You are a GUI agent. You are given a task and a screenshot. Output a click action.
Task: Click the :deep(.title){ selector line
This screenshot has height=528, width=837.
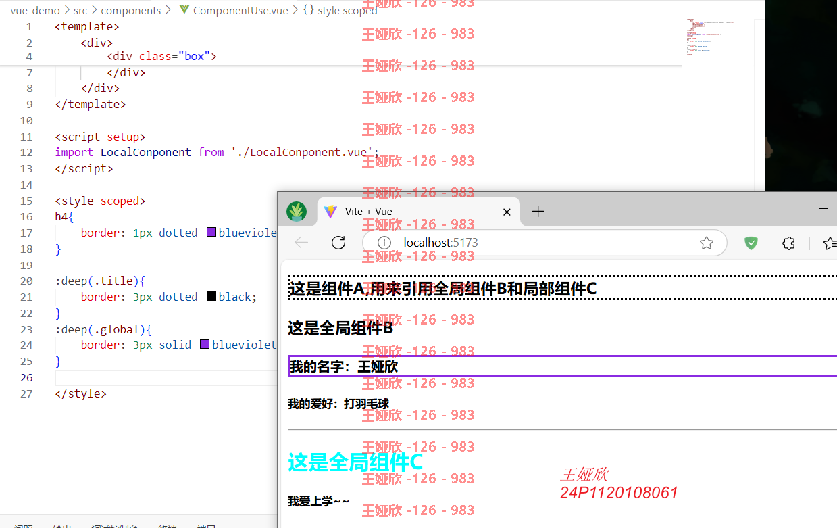point(100,281)
